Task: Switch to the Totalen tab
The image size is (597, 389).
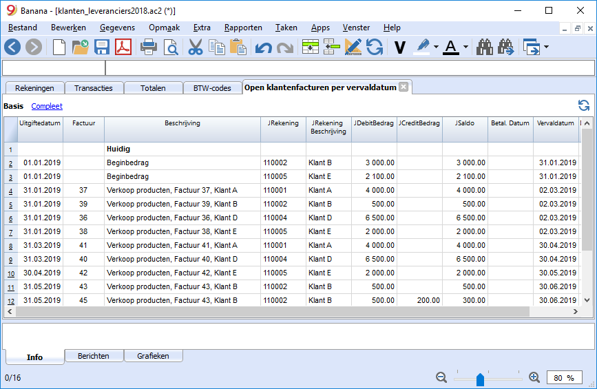Action: [153, 88]
